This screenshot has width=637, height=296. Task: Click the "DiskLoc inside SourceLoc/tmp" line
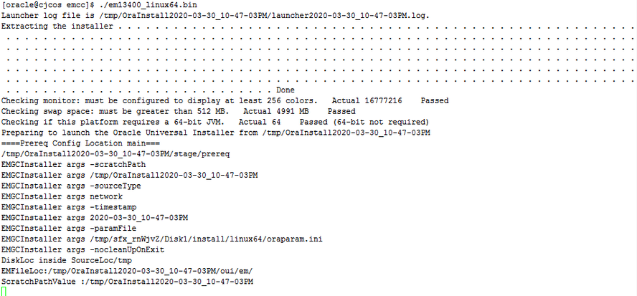click(x=67, y=260)
